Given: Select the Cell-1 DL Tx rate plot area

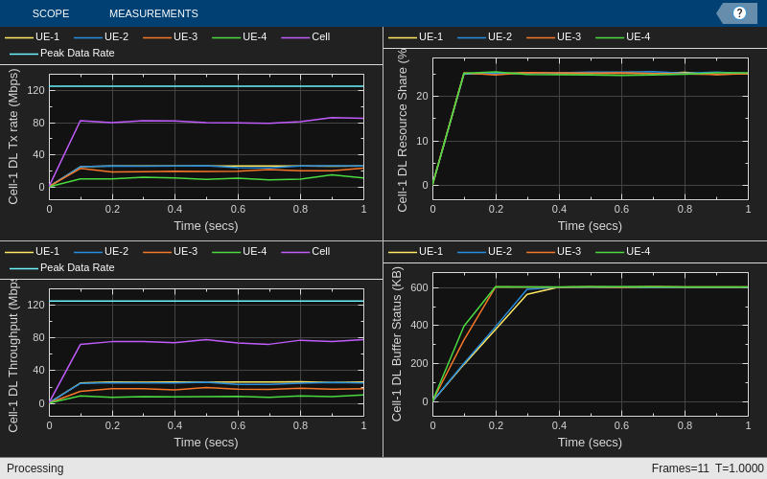Looking at the screenshot, I should (206, 137).
